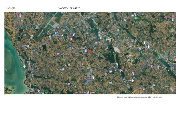Click the green marker on the western coastline
Screen dimensions: 183x129
pyautogui.click(x=25, y=66)
